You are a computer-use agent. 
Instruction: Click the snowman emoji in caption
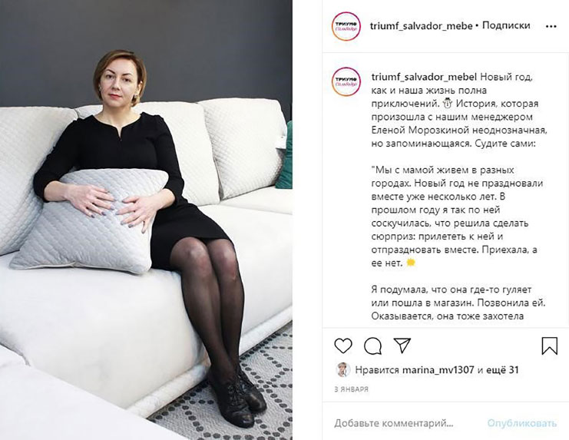click(447, 104)
